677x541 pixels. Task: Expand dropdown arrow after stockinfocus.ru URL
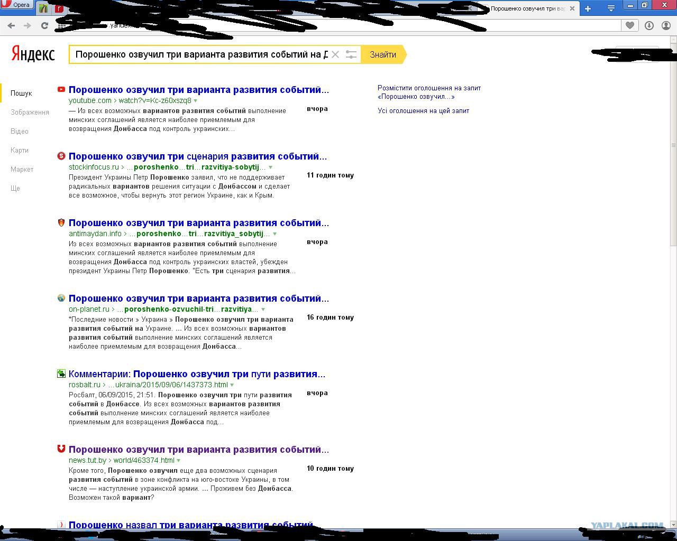pyautogui.click(x=270, y=167)
